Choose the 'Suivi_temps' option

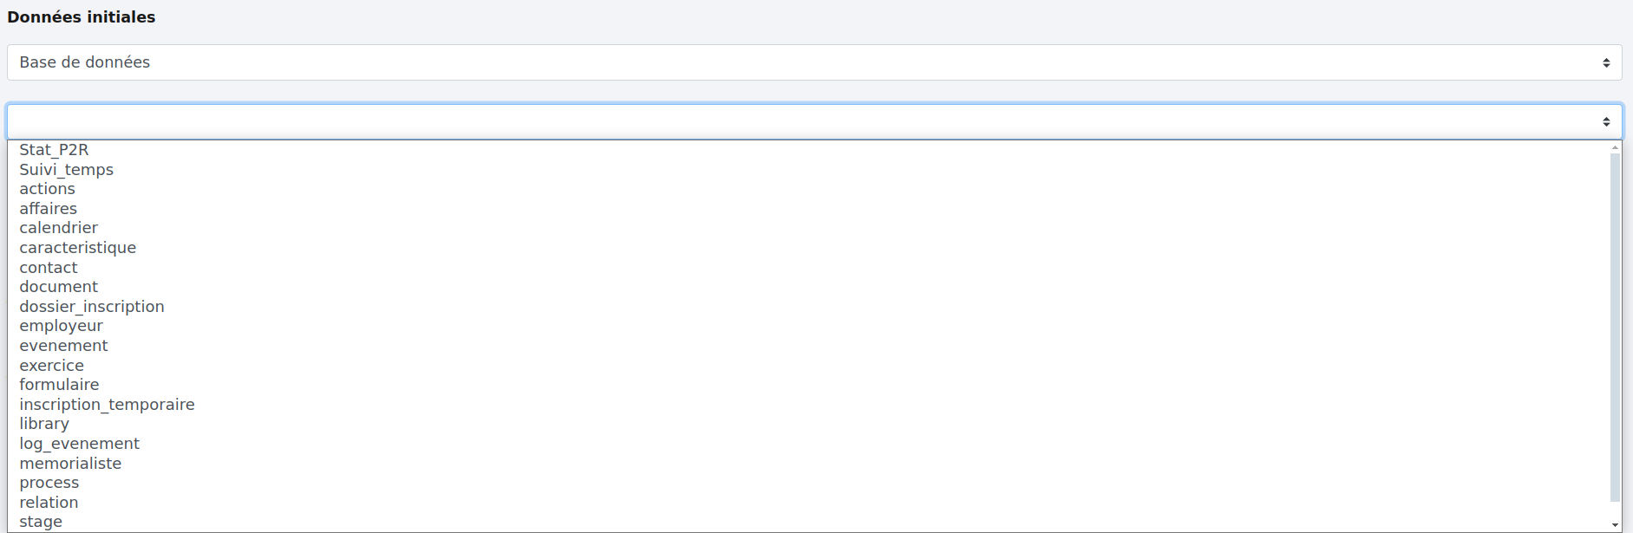[66, 170]
